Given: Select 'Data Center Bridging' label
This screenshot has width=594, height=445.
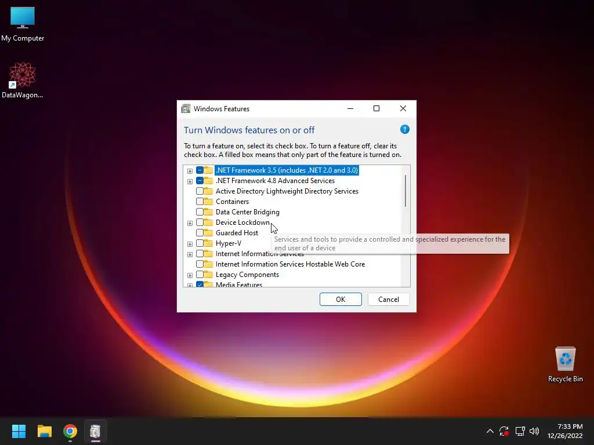Looking at the screenshot, I should [247, 212].
